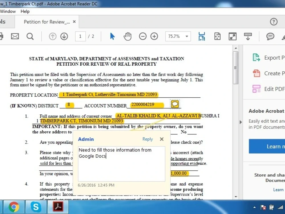Open the Edit PDF tool
The width and height of the screenshot is (285, 214).
point(268,89)
